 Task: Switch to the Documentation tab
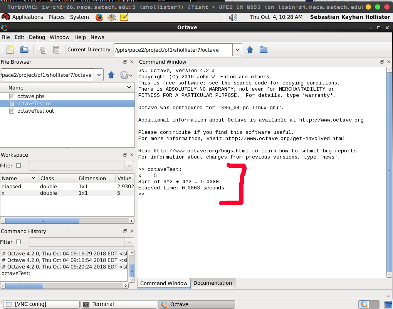pos(213,283)
